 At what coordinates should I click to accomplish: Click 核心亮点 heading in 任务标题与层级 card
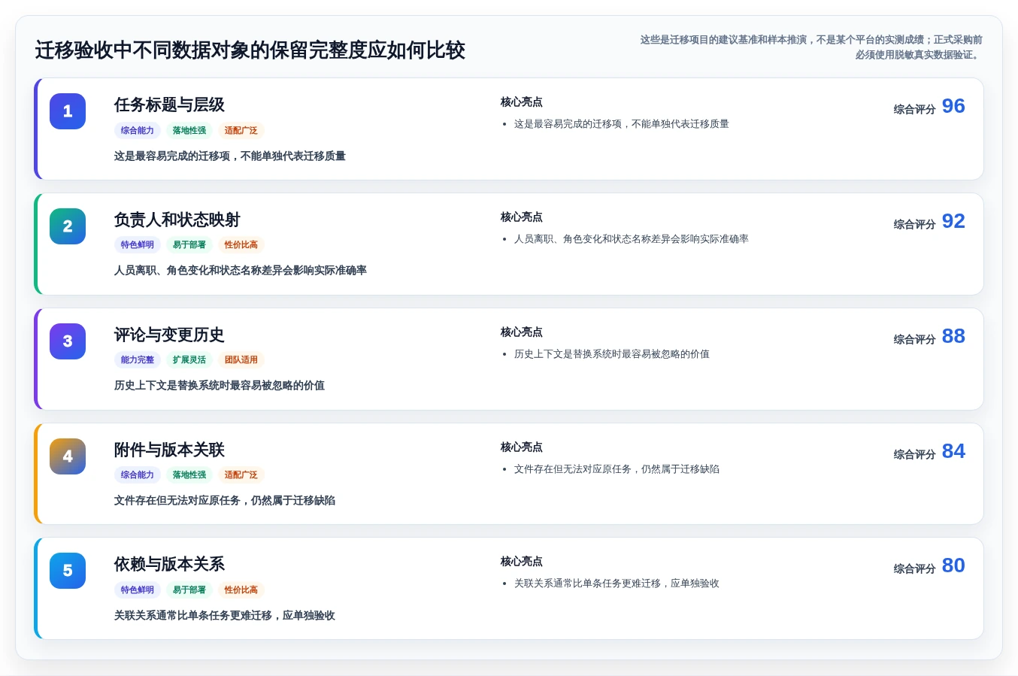522,102
